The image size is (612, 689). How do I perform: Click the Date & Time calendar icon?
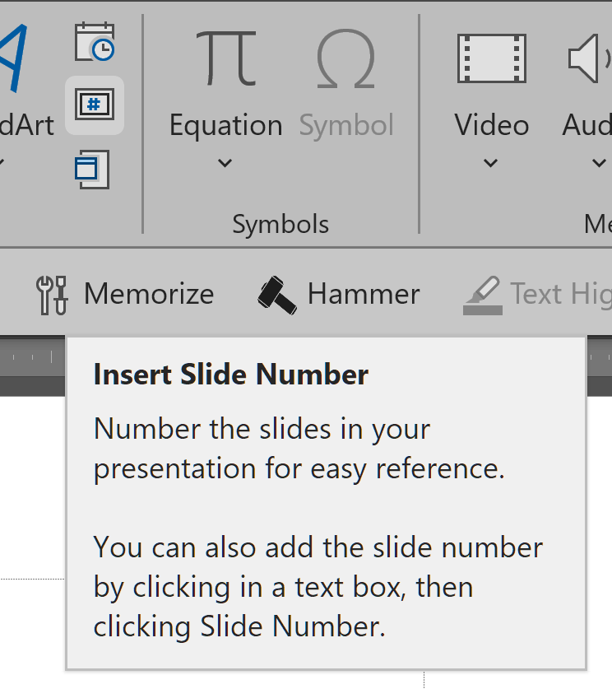(x=95, y=42)
